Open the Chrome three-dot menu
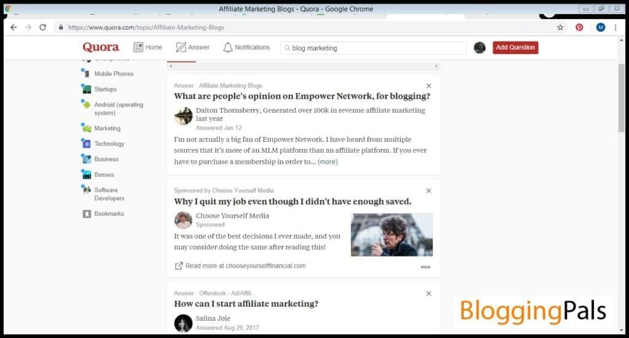Screen dimensions: 629x338 click(615, 27)
